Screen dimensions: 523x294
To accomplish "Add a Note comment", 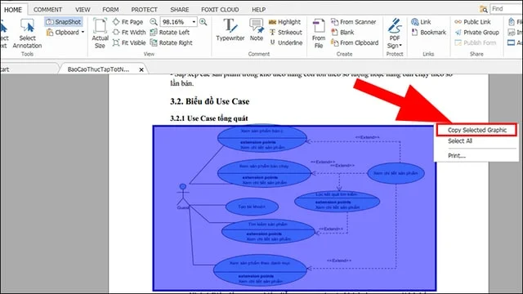I will (x=257, y=30).
